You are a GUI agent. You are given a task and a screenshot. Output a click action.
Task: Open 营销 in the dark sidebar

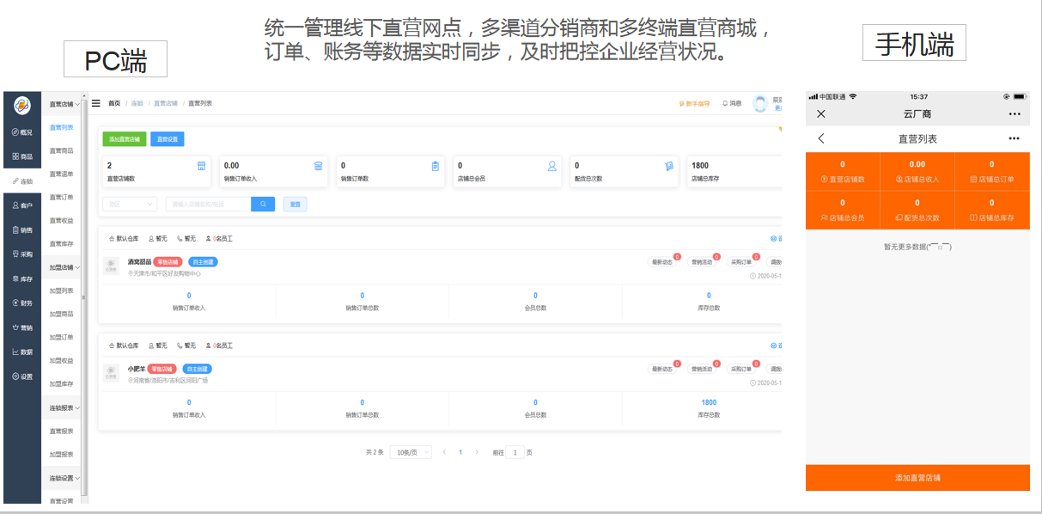pyautogui.click(x=22, y=327)
